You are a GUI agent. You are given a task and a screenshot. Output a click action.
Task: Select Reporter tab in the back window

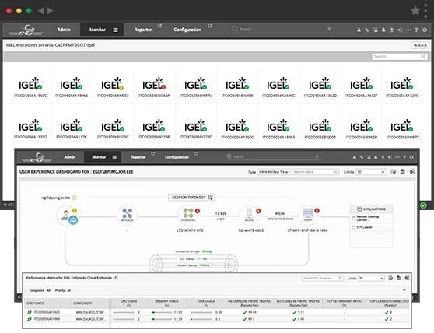(x=143, y=30)
